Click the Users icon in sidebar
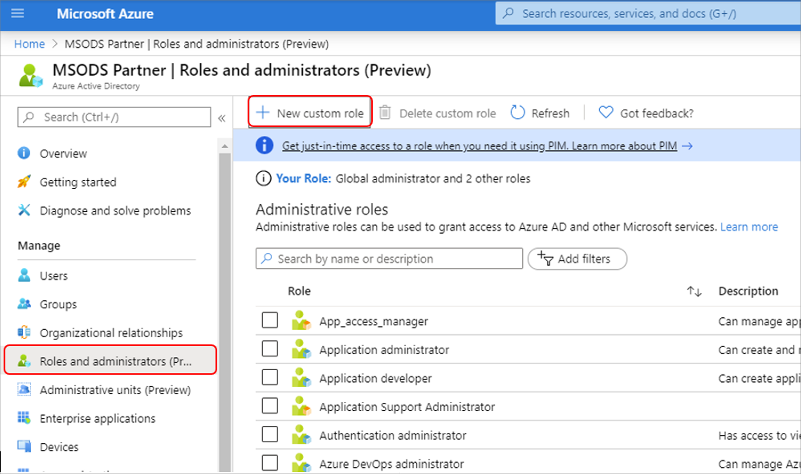Image resolution: width=801 pixels, height=474 pixels. coord(24,275)
